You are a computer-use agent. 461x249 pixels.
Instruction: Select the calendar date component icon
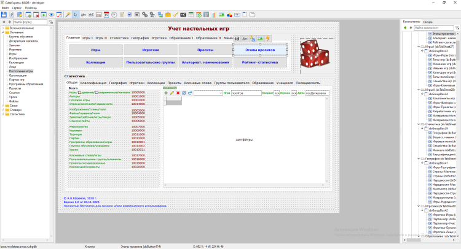[x=106, y=15]
